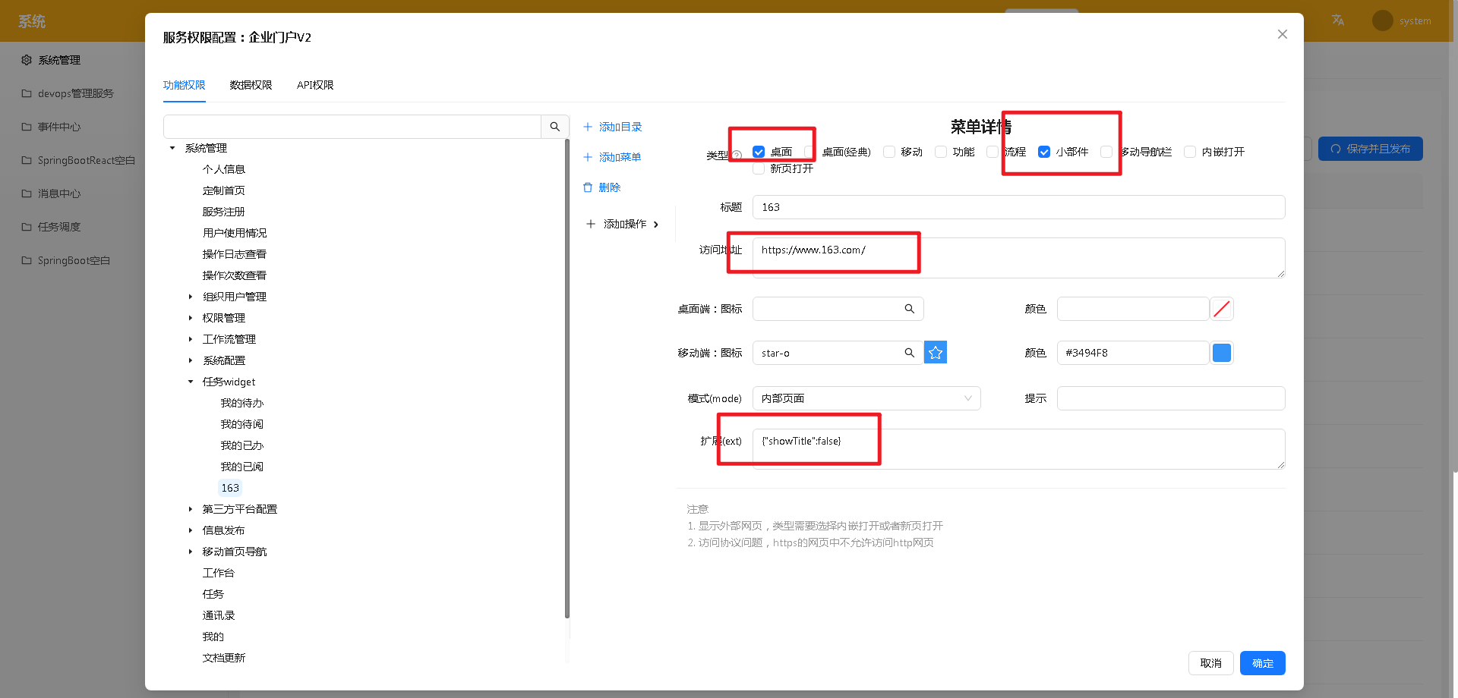Click the 保存并且发布 button
The image size is (1458, 698).
point(1370,149)
